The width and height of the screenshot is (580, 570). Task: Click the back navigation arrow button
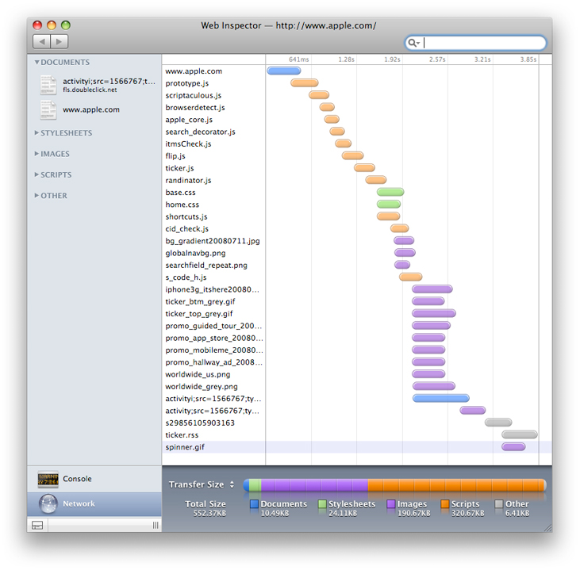click(41, 41)
